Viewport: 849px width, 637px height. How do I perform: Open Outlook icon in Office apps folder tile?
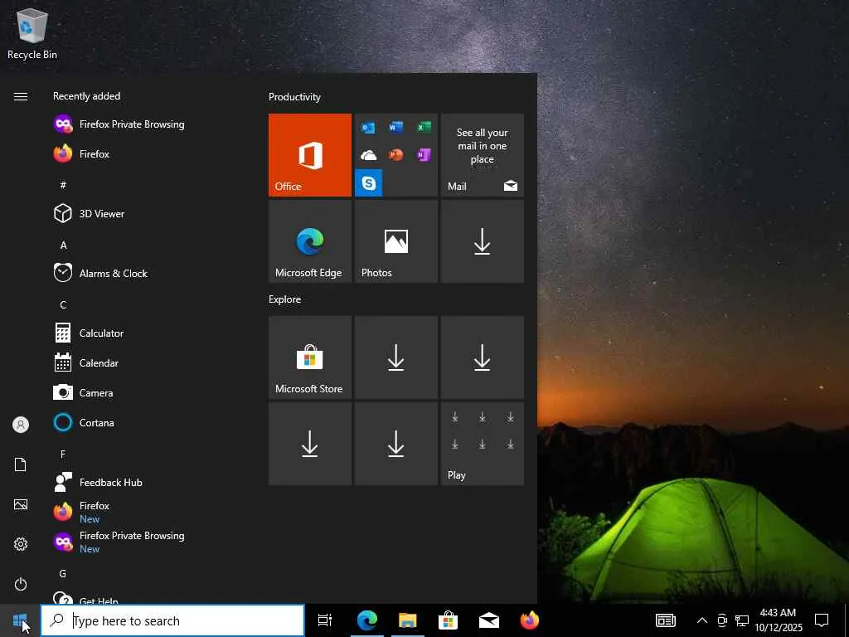click(368, 128)
